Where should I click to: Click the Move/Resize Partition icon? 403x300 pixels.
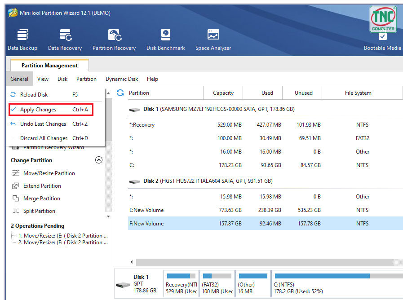[16, 173]
